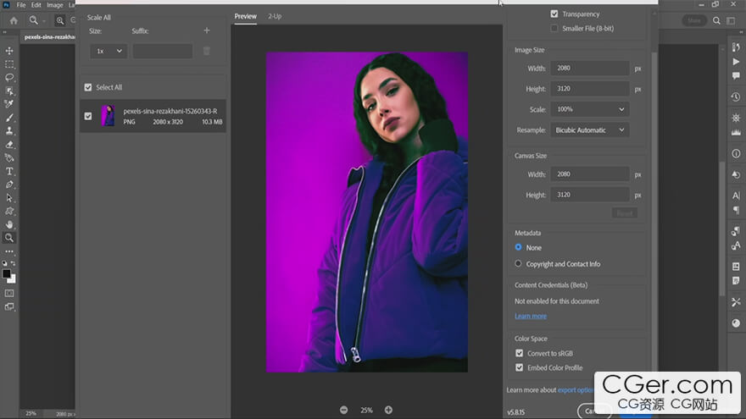Toggle the Transparency checkbox
This screenshot has height=419, width=746.
tap(554, 14)
